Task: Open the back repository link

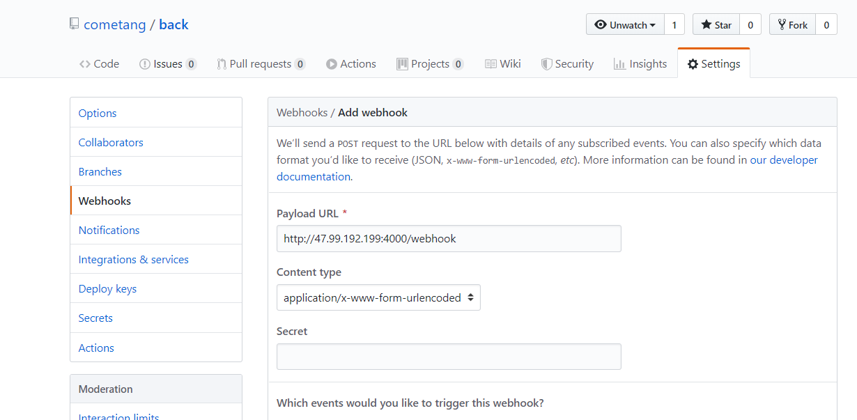Action: pos(173,24)
